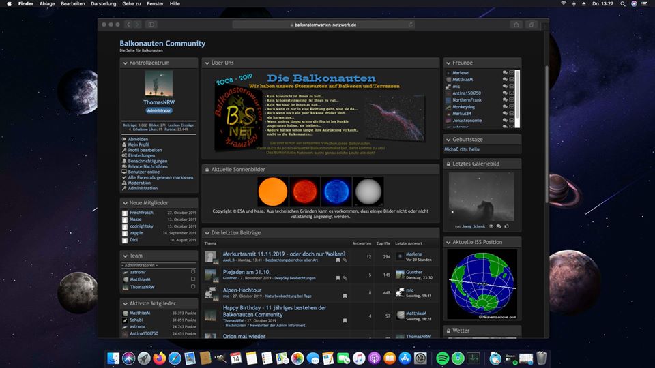Open the Fenster menu
This screenshot has width=655, height=368.
click(155, 3)
